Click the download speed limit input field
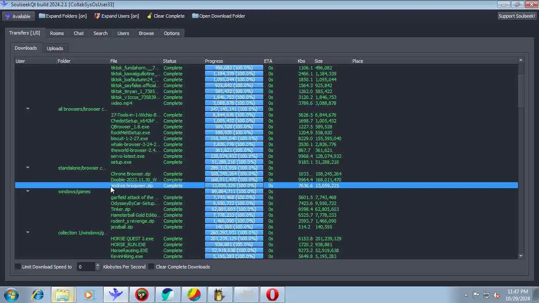The image size is (539, 303). (86, 267)
